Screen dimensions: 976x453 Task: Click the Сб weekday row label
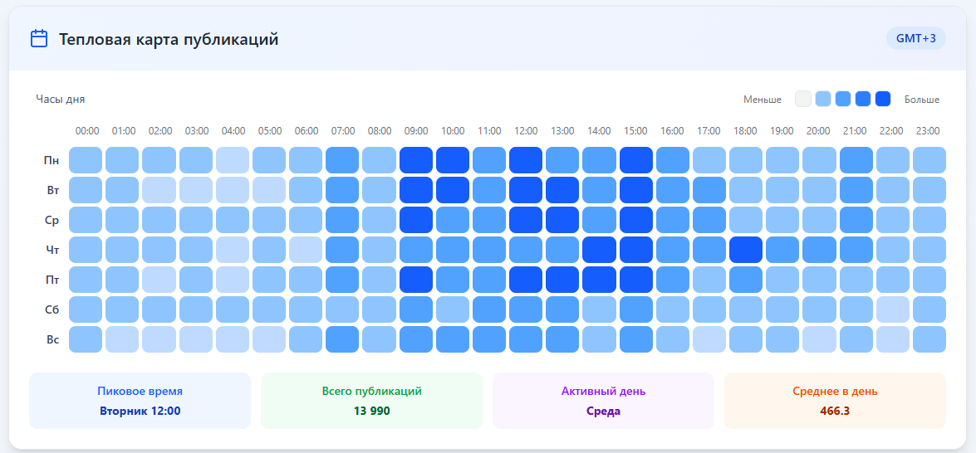tap(51, 309)
